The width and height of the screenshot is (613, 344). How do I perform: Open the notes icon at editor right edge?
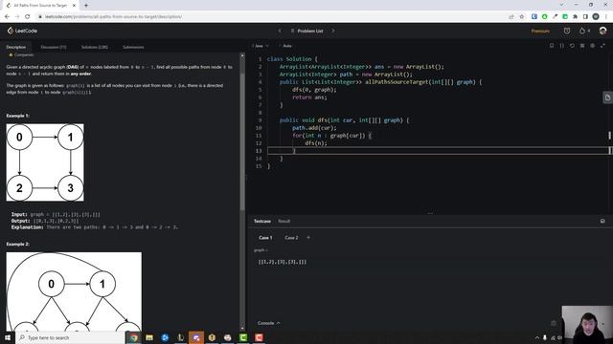coord(607,97)
